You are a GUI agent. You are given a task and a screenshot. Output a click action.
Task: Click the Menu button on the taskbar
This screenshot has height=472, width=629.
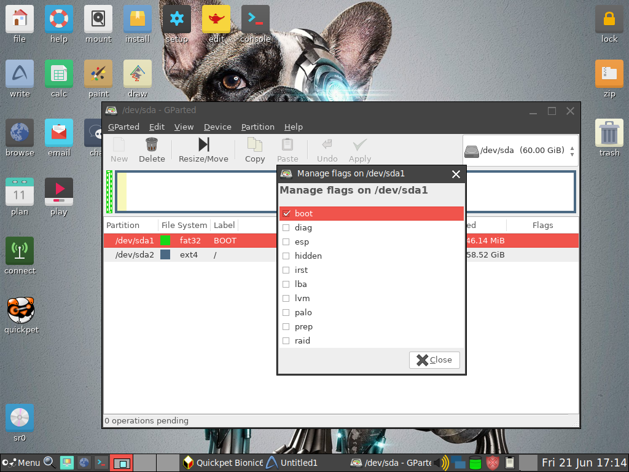click(x=22, y=462)
